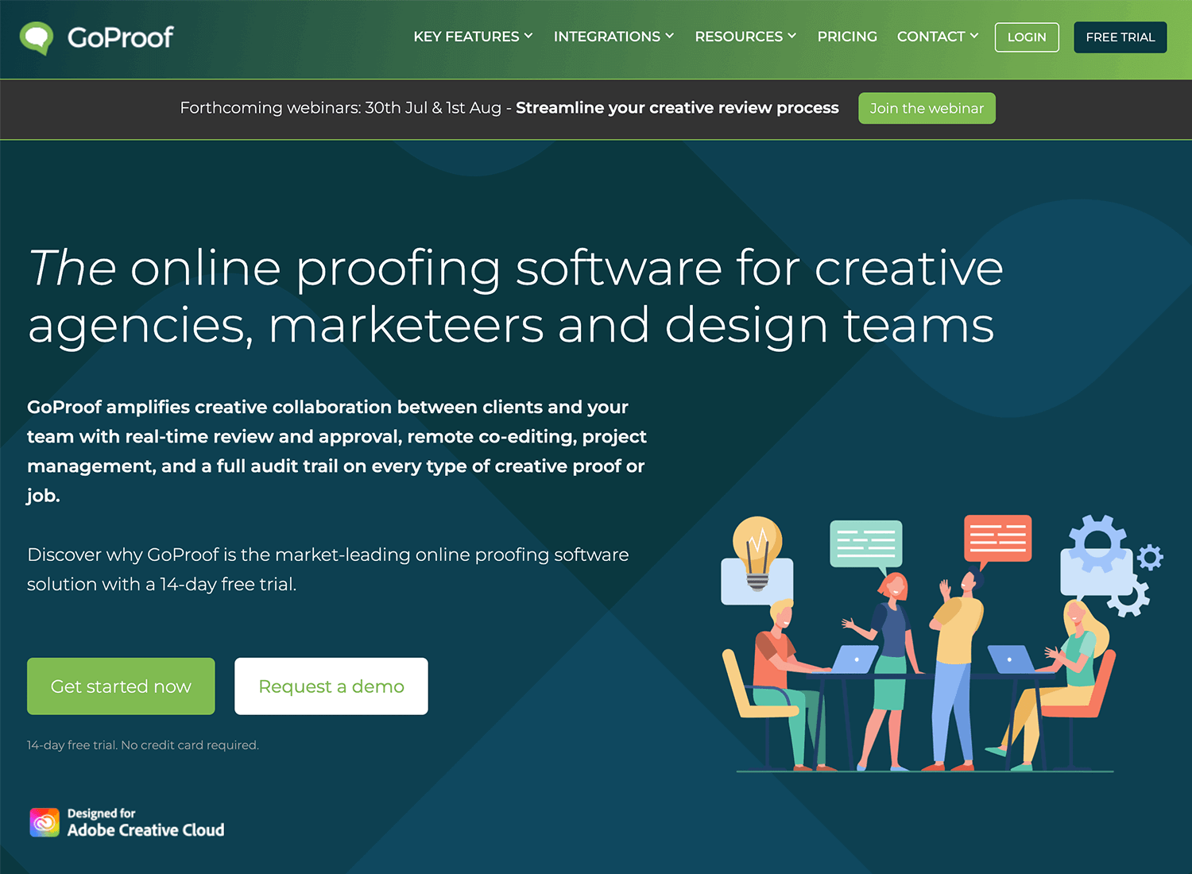Click the Free Trial button

(1120, 37)
